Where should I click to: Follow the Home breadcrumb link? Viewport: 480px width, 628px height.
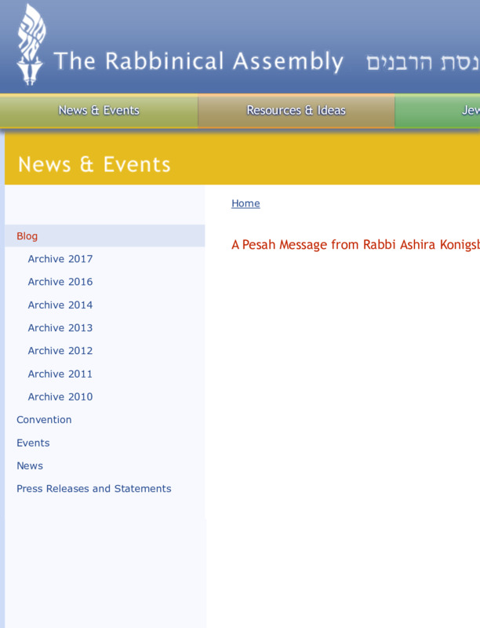tap(245, 203)
